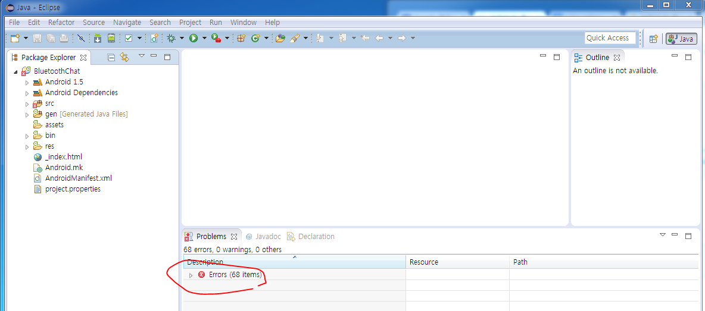Image resolution: width=705 pixels, height=311 pixels.
Task: Click the Quick Access search field
Action: pos(610,38)
